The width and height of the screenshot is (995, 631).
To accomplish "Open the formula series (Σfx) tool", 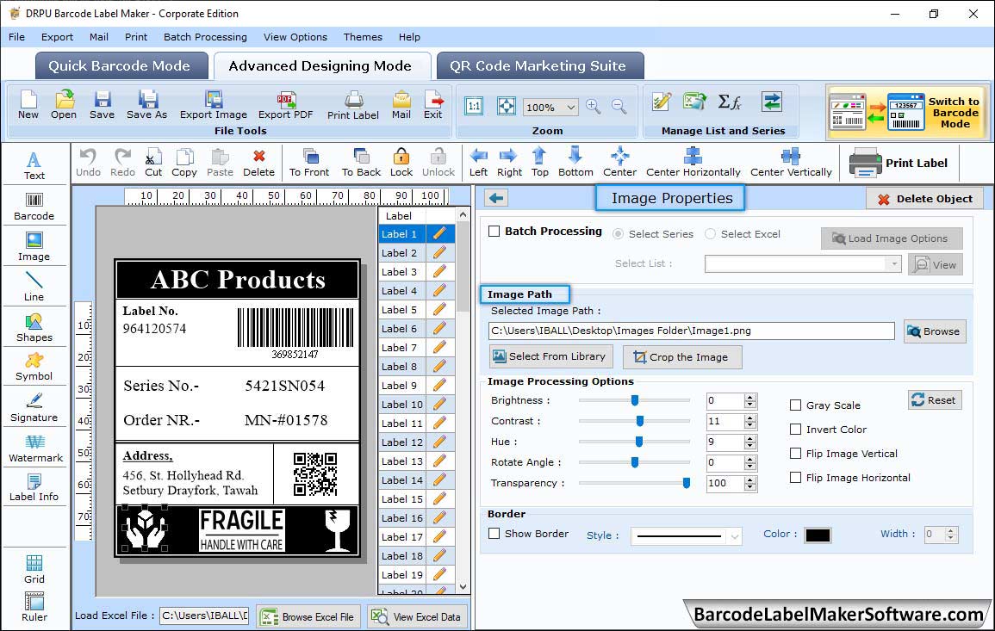I will pos(730,102).
